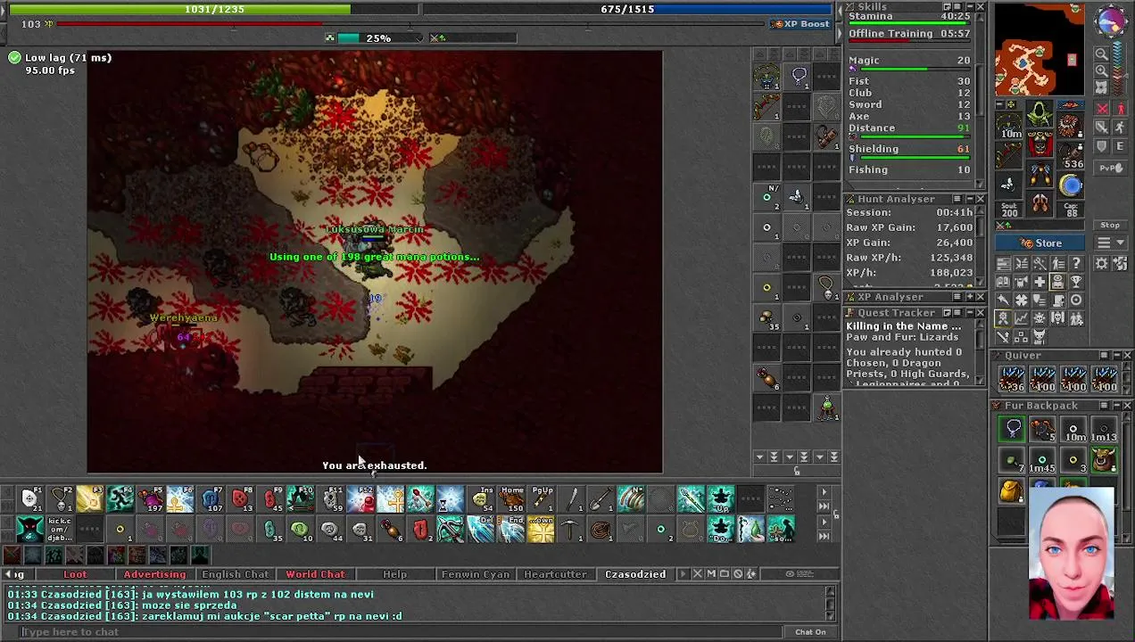Open the Quest Tracker panel menu
The width and height of the screenshot is (1135, 642).
point(957,313)
